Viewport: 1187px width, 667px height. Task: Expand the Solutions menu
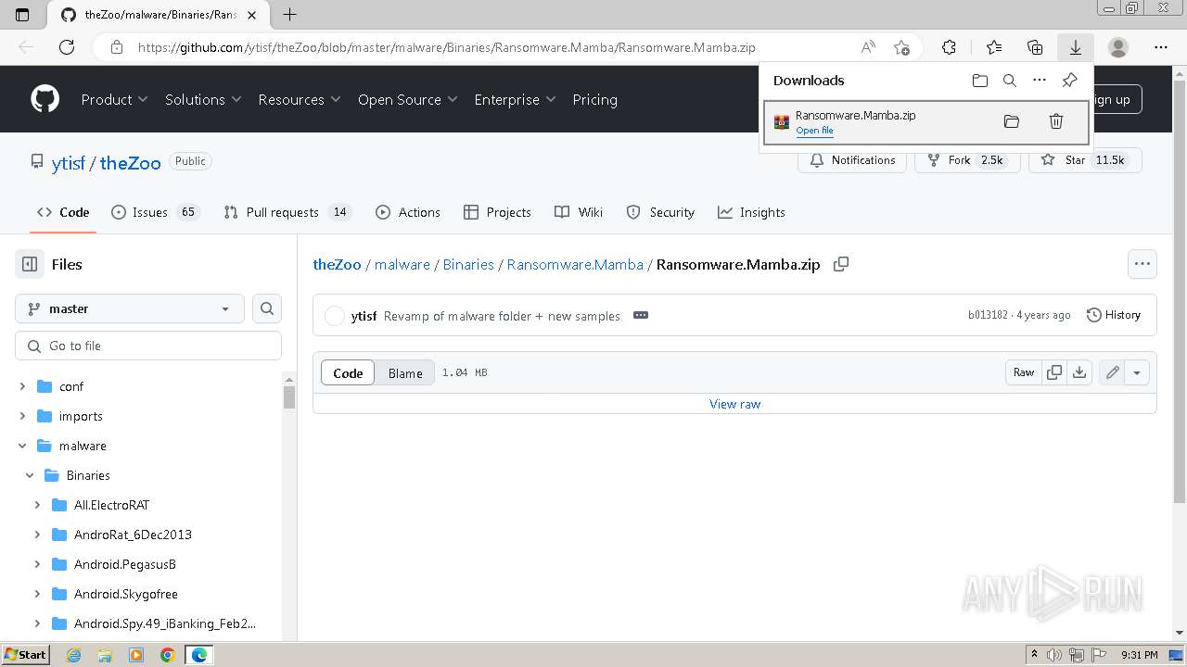click(x=203, y=99)
